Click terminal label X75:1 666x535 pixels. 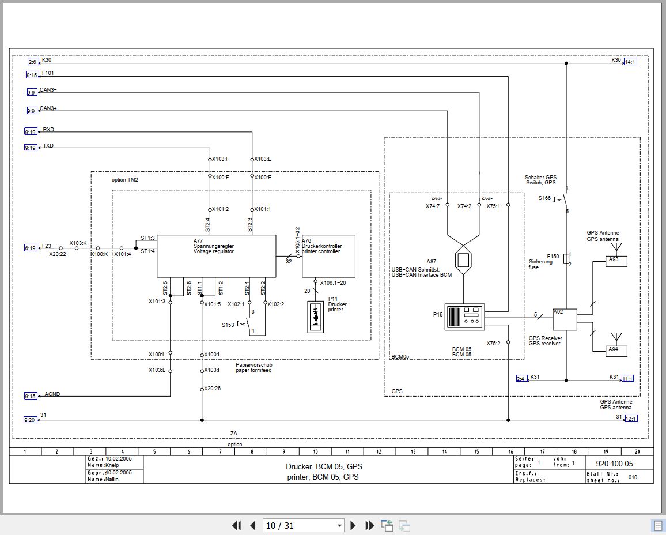coord(493,206)
